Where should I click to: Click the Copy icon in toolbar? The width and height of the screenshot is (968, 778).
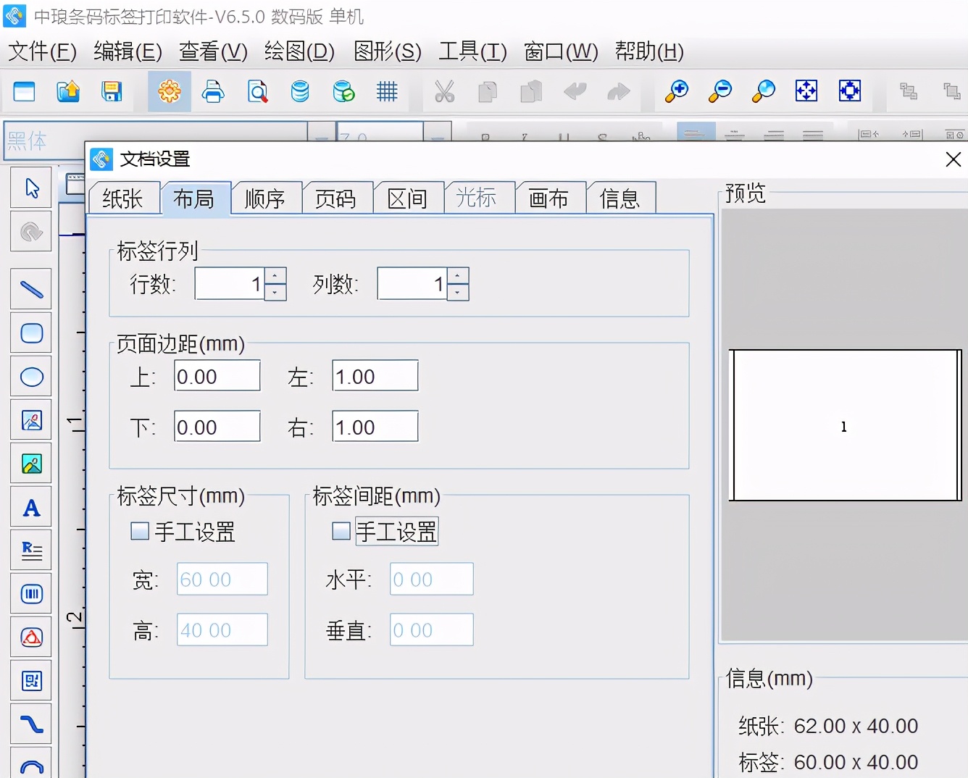pyautogui.click(x=488, y=91)
